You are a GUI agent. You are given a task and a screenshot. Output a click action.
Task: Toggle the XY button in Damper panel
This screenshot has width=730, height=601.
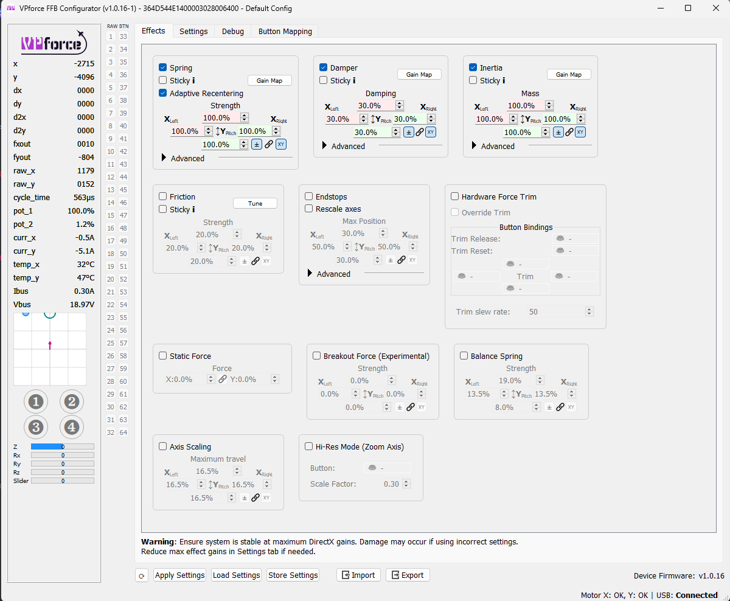coord(431,132)
